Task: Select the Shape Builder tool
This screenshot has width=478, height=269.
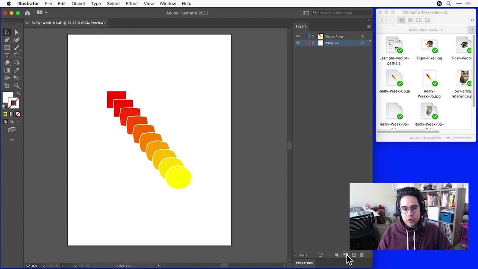Action: point(17,63)
